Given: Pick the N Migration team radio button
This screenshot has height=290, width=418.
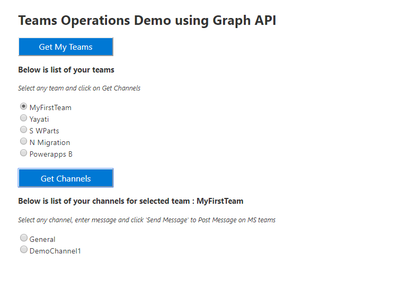Looking at the screenshot, I should pyautogui.click(x=24, y=141).
